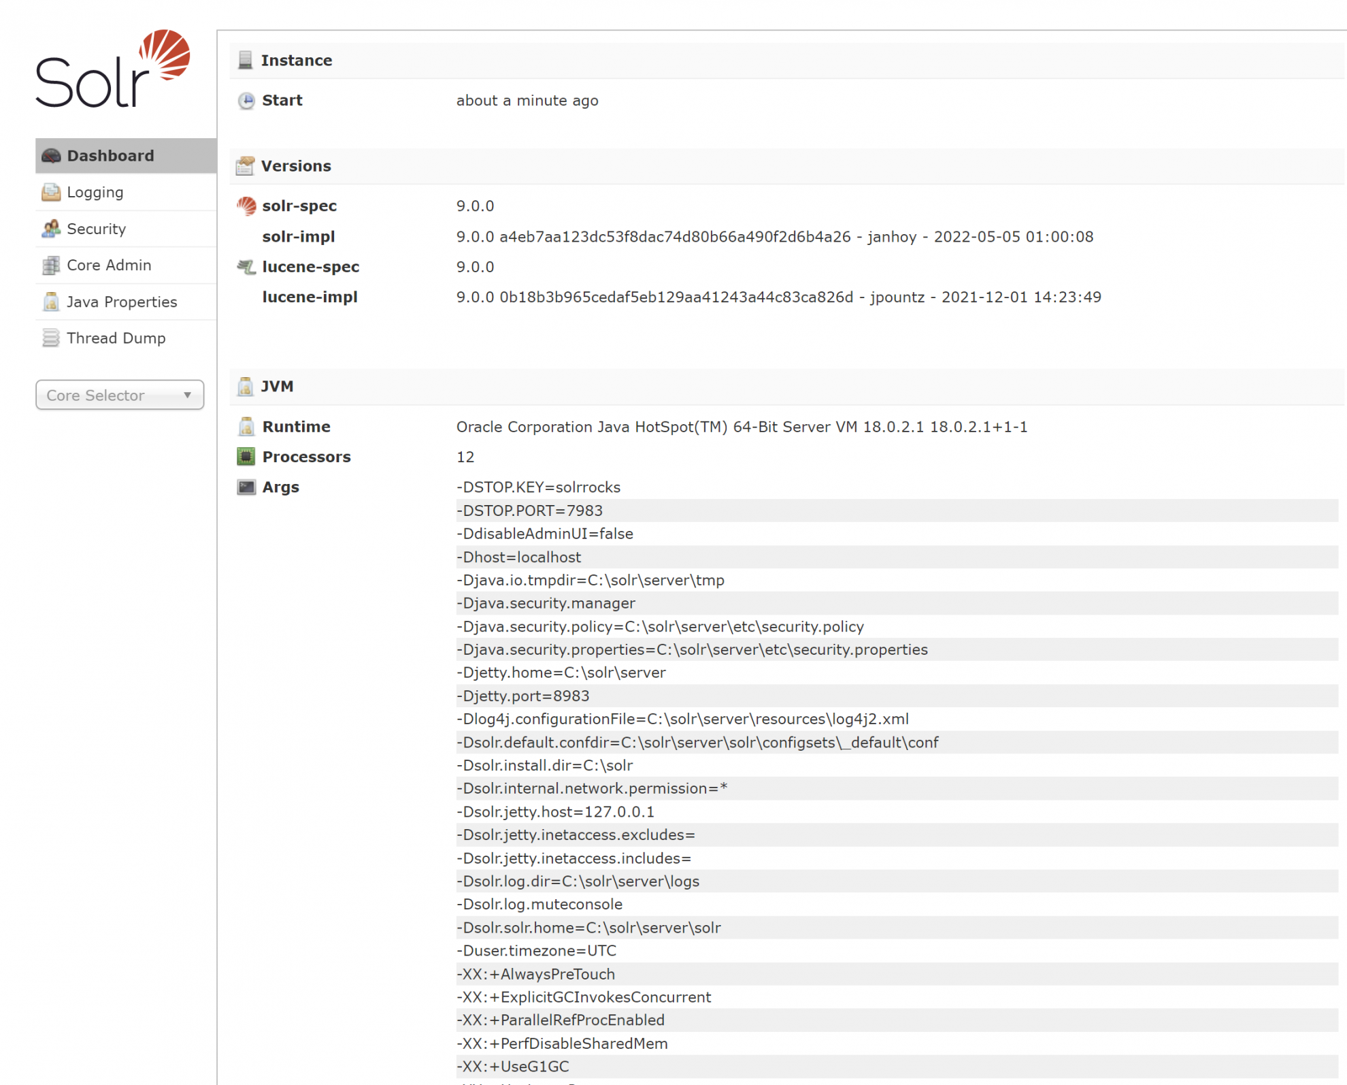Screen dimensions: 1347x1085
Task: Switch to the Logging section
Action: [x=95, y=192]
